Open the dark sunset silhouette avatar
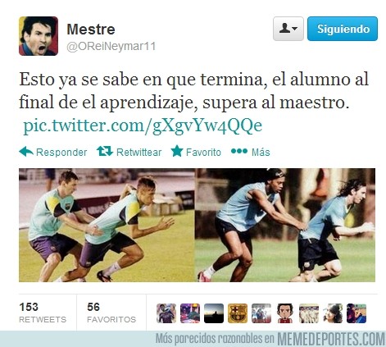 pyautogui.click(x=214, y=313)
